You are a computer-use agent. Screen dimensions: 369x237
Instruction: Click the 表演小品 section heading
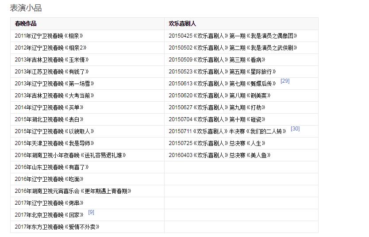(26, 8)
